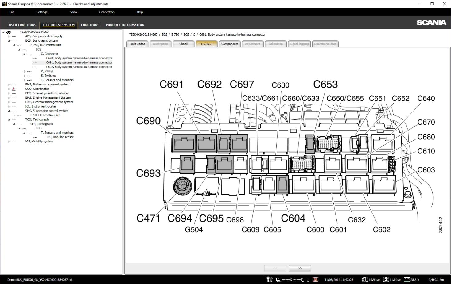Expand the R, Relays node
The image size is (451, 284).
click(x=25, y=71)
